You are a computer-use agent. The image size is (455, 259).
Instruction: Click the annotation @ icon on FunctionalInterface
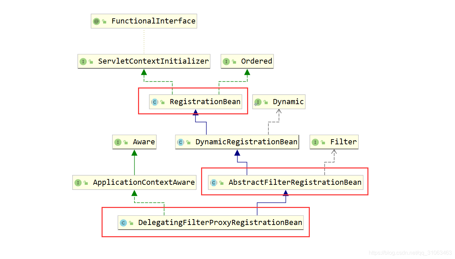(x=96, y=21)
